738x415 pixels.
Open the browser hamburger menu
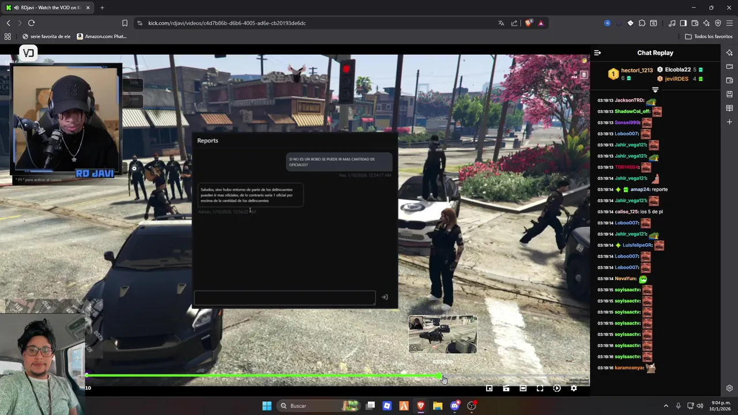tap(729, 23)
